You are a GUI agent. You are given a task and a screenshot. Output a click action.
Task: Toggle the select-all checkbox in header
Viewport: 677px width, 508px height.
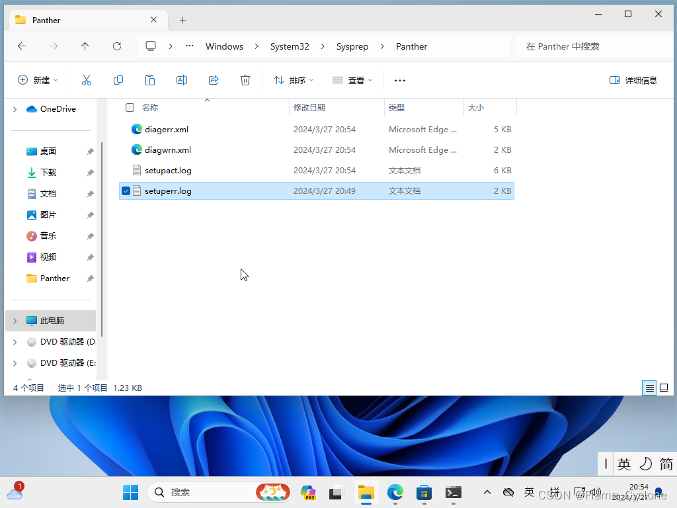130,108
